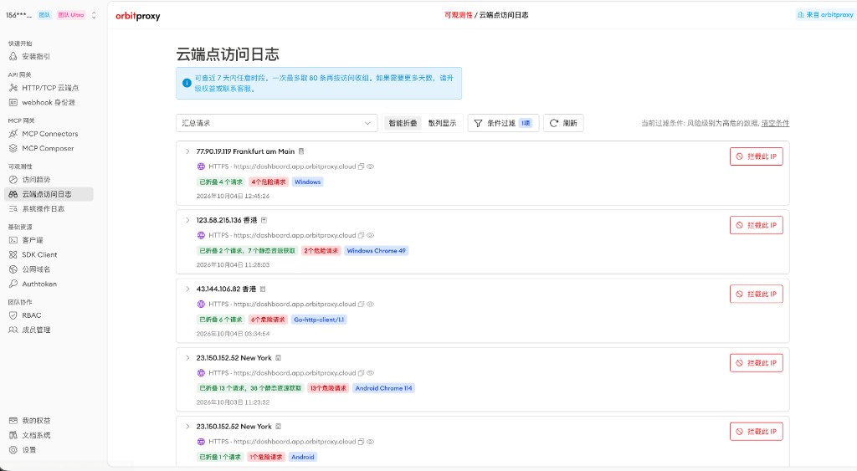Click 清空条件 link
Viewport: 857px width, 471px height.
tap(775, 124)
